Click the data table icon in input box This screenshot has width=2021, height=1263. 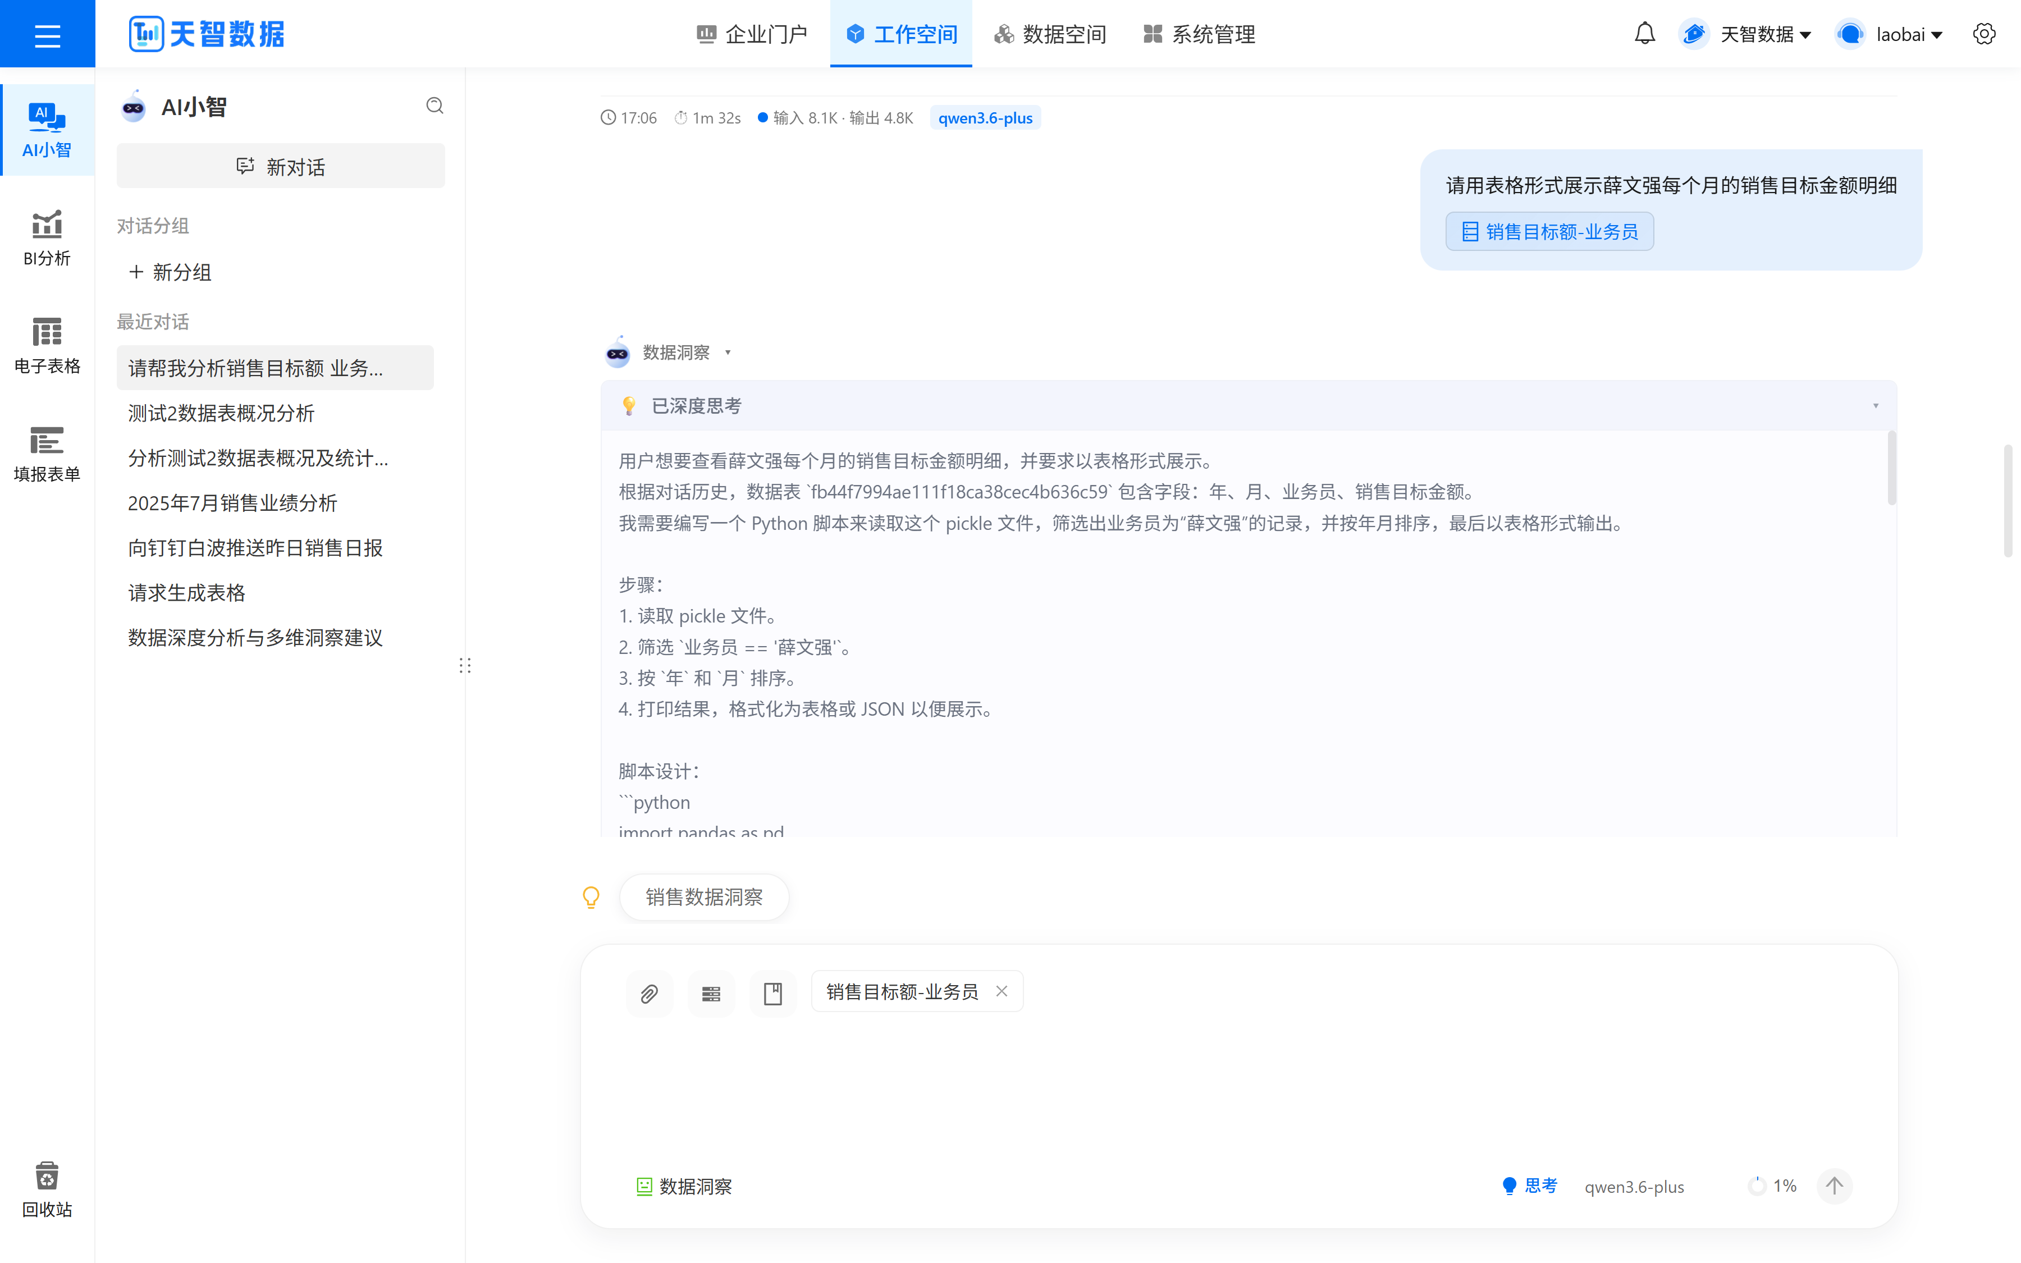(x=711, y=994)
